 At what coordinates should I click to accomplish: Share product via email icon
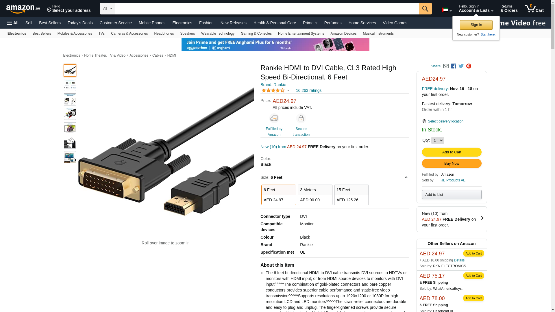(x=446, y=66)
